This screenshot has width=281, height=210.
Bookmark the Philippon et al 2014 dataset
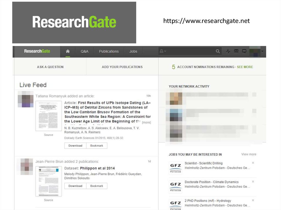[97, 186]
